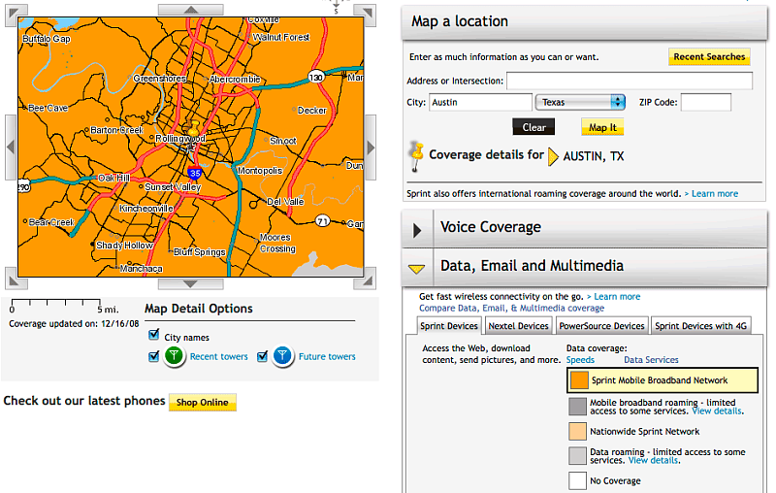The image size is (776, 493).
Task: Click the Shop Online button
Action: (203, 402)
